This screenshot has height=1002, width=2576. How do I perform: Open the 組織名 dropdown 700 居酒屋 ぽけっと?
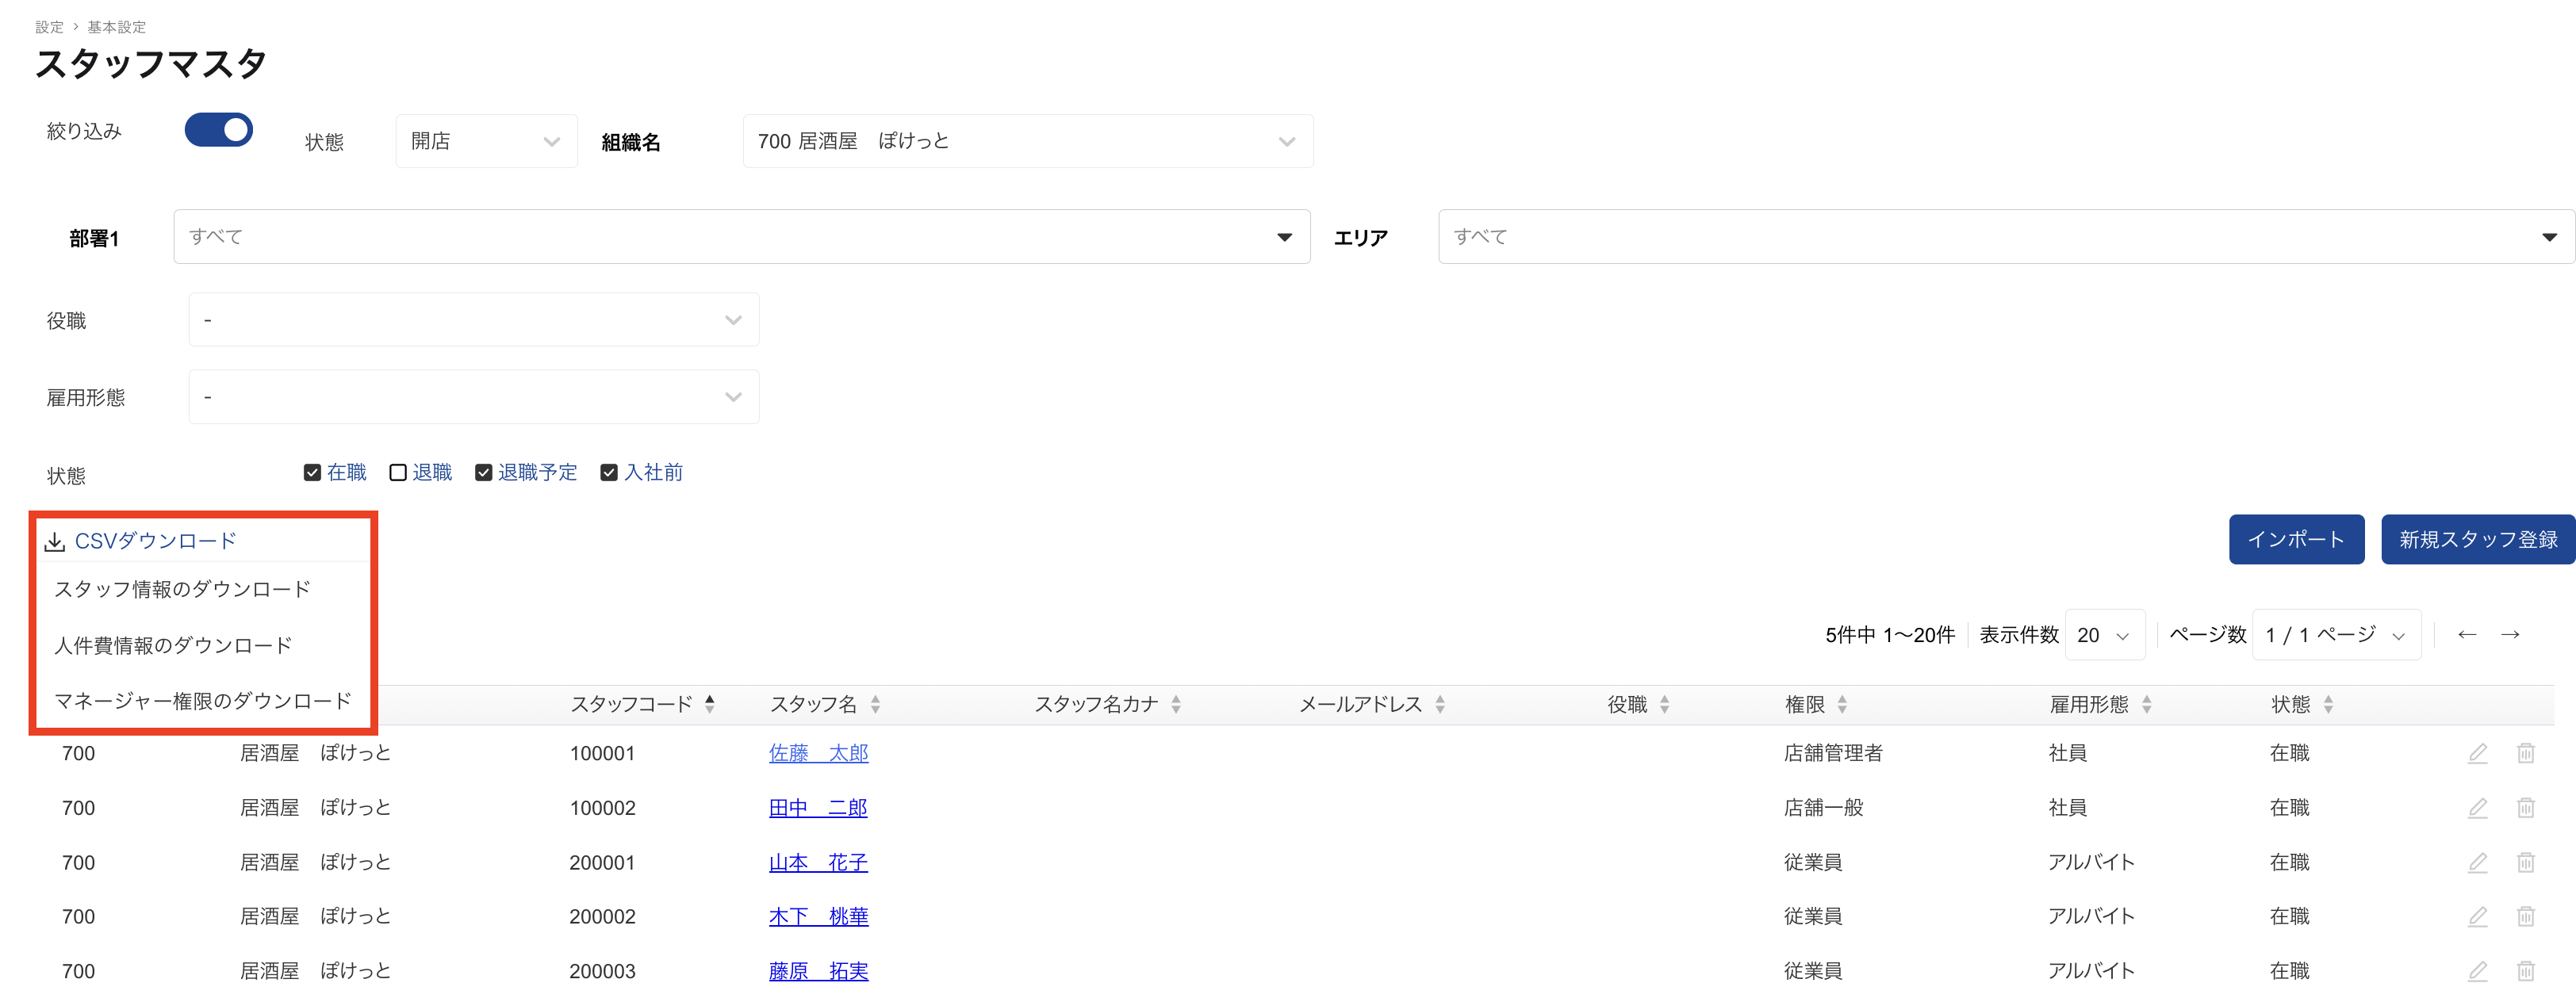pyautogui.click(x=1027, y=141)
